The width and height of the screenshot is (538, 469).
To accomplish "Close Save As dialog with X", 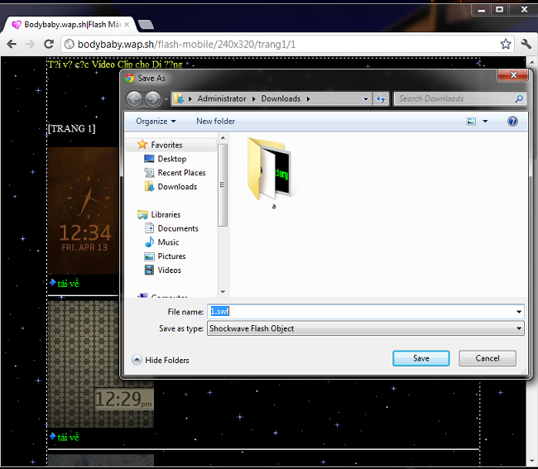I will [x=513, y=74].
